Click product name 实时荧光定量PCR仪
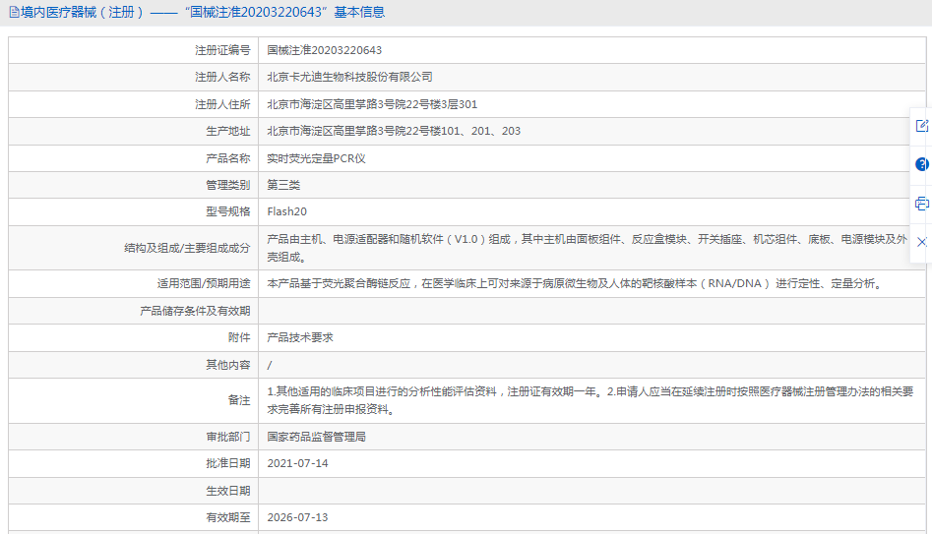The width and height of the screenshot is (932, 534). (316, 158)
